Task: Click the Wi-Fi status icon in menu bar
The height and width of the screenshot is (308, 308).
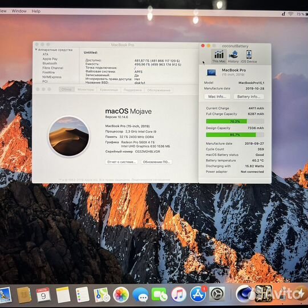Action: [x=291, y=14]
